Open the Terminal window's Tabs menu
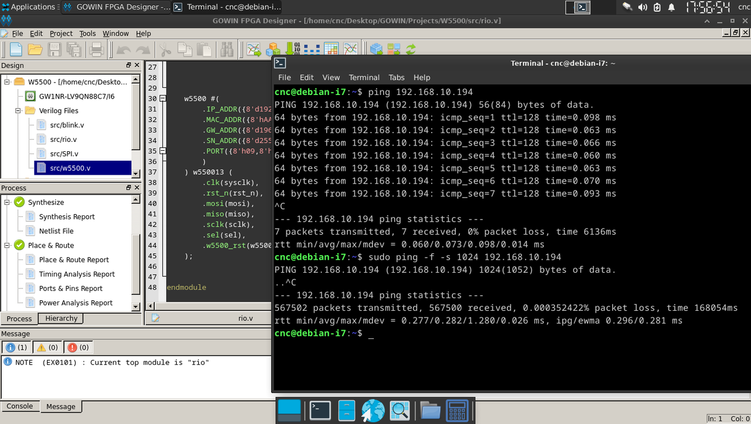Image resolution: width=751 pixels, height=424 pixels. point(397,77)
